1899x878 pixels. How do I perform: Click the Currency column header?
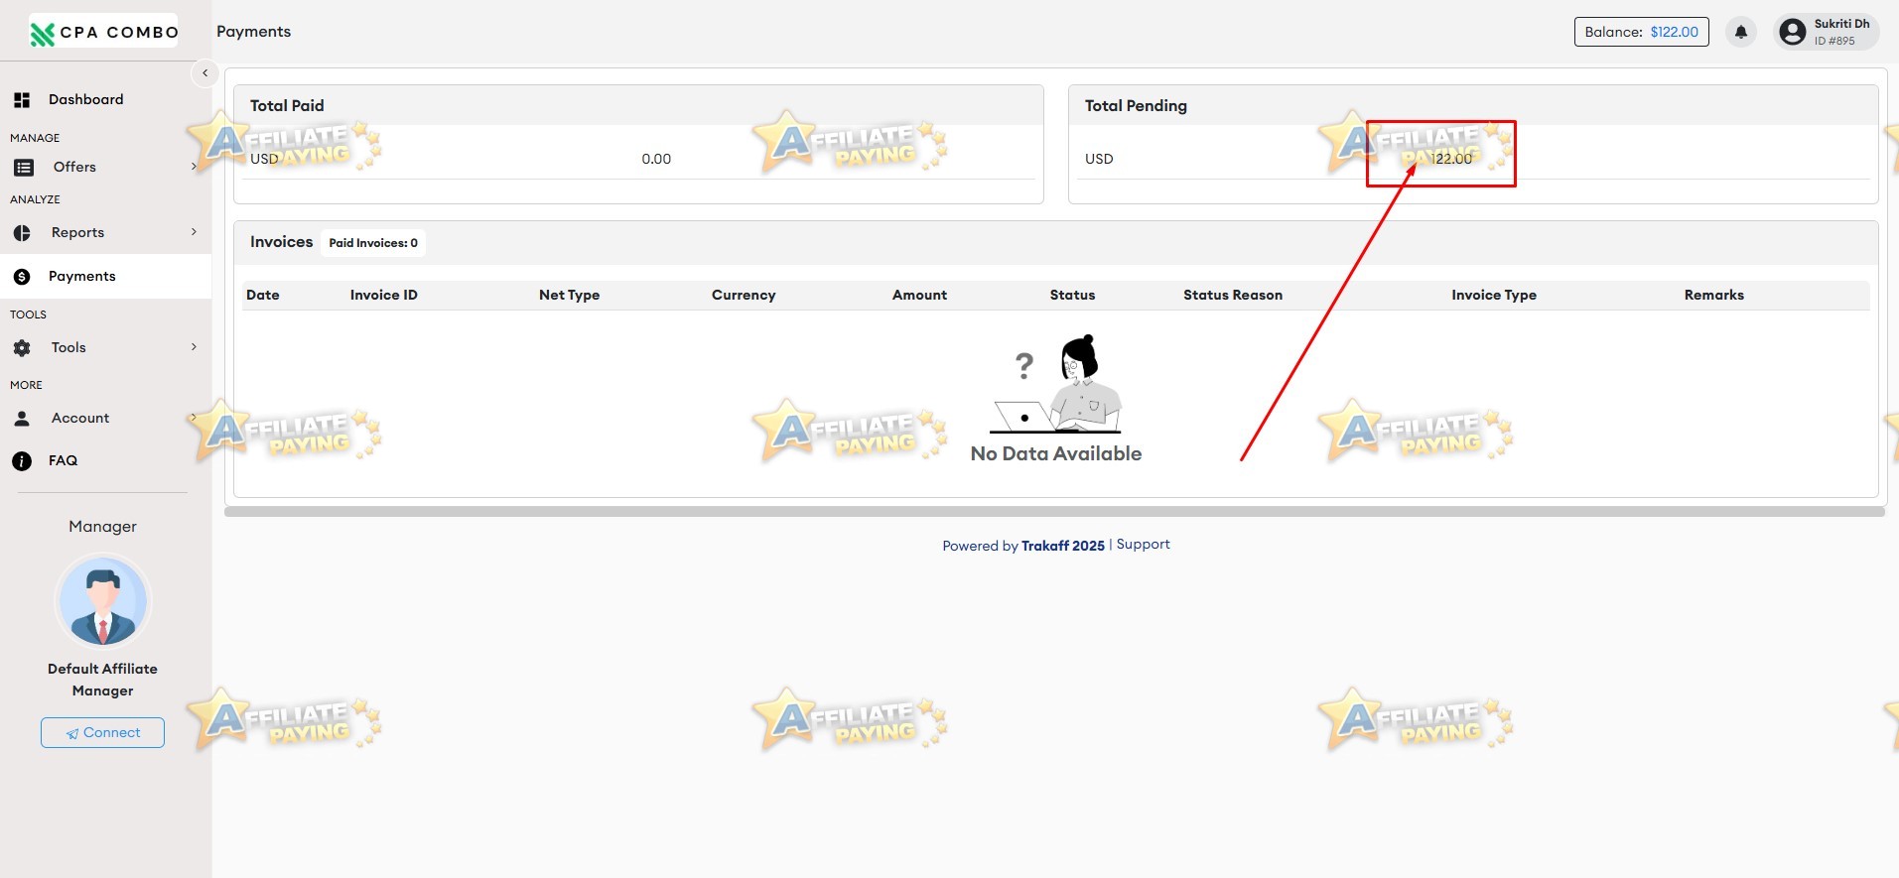click(744, 295)
